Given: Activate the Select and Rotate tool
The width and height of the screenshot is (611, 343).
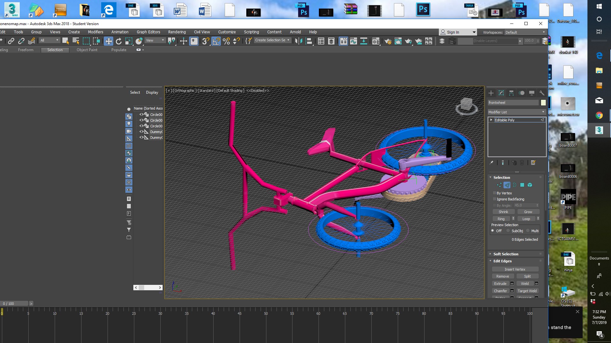Looking at the screenshot, I should 119,41.
